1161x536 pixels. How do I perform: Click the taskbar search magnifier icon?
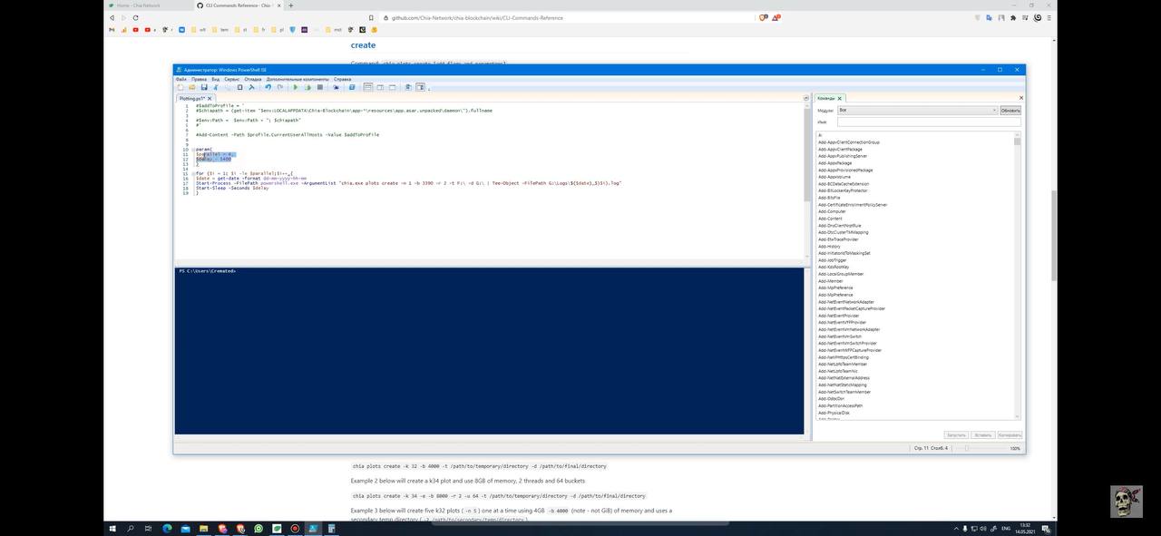pyautogui.click(x=131, y=528)
